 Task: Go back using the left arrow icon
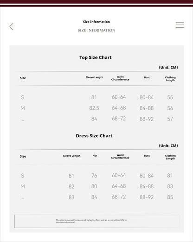click(x=12, y=26)
